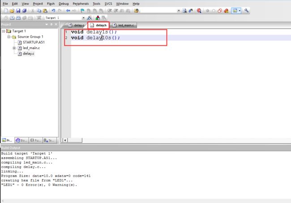The width and height of the screenshot is (291, 203).
Task: Navigate backwards with blue left arrow
Action: click(68, 11)
